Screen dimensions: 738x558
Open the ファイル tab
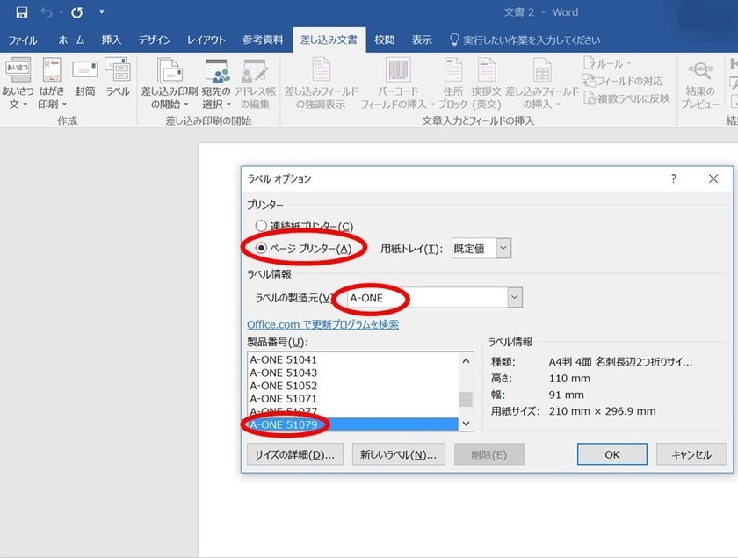click(23, 40)
